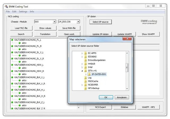The width and height of the screenshot is (170, 119).
Task: Open the Settings menu
Action: click(23, 11)
